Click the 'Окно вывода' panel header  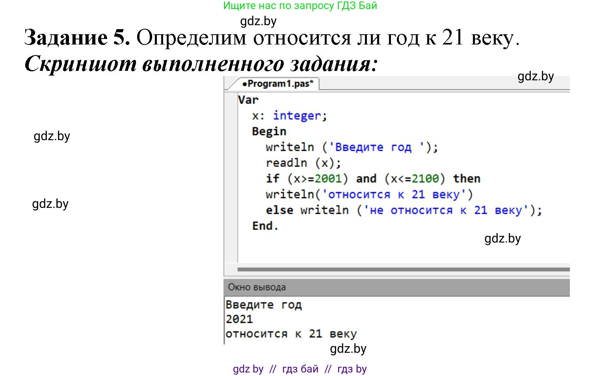tap(257, 287)
